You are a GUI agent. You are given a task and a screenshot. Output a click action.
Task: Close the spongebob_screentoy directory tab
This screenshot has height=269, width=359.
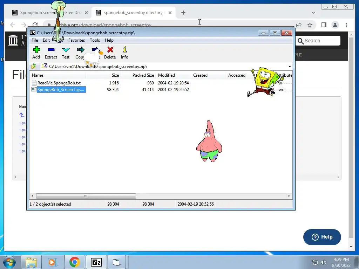(170, 13)
